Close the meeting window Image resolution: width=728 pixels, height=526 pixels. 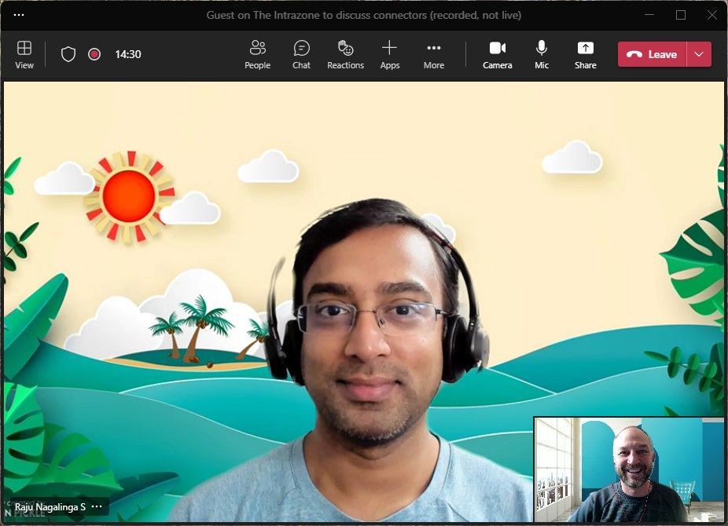(x=712, y=15)
